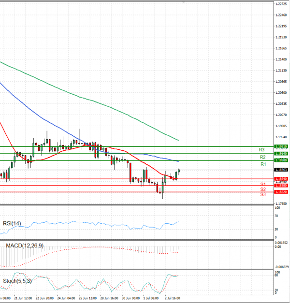Click the 1.21130 price axis value
The width and height of the screenshot is (290, 303).
coord(281,71)
